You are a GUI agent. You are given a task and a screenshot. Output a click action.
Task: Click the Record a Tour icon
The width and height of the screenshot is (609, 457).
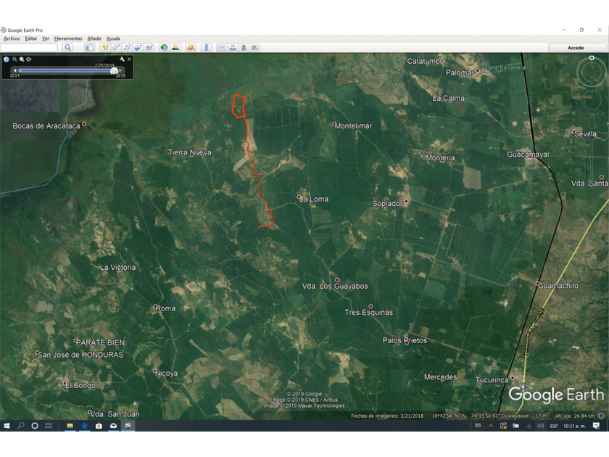pyautogui.click(x=149, y=47)
